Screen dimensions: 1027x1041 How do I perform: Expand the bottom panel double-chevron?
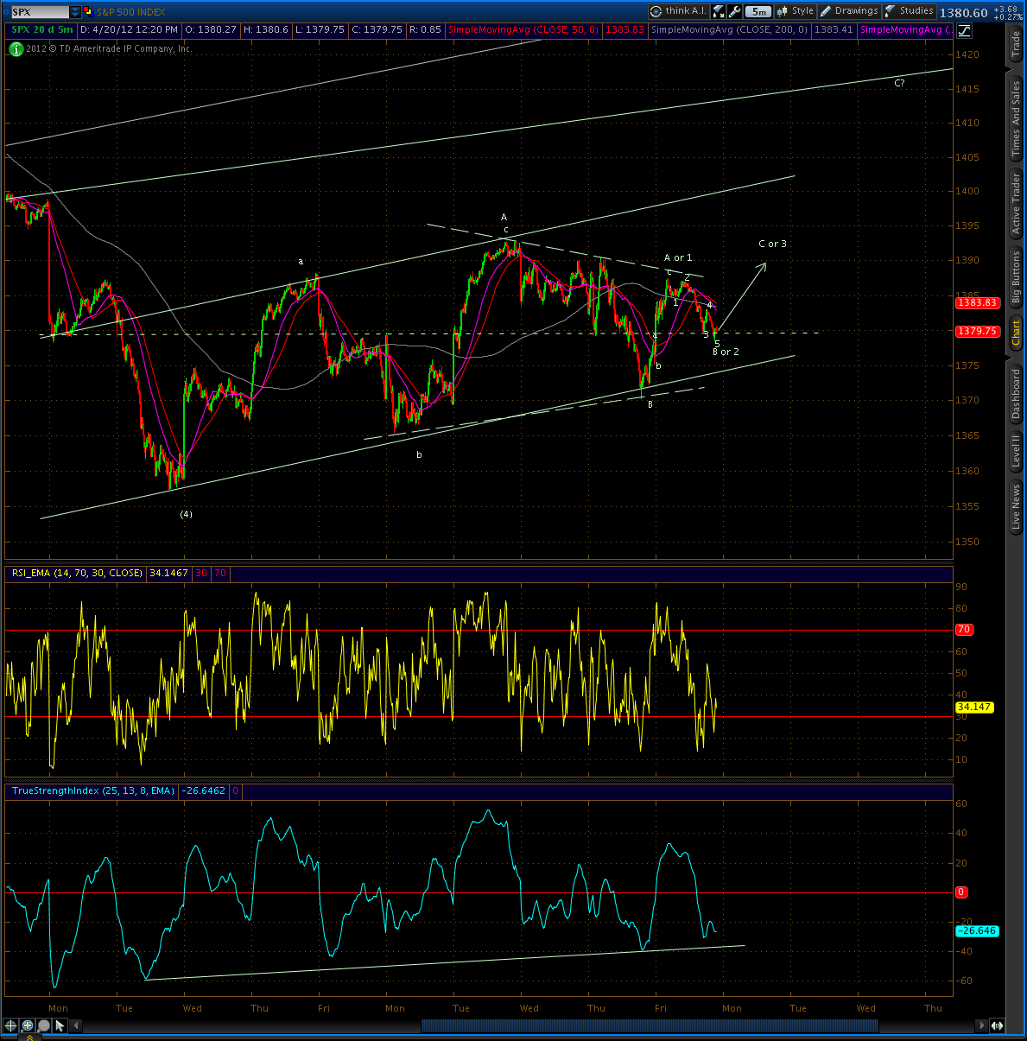[x=29, y=1037]
